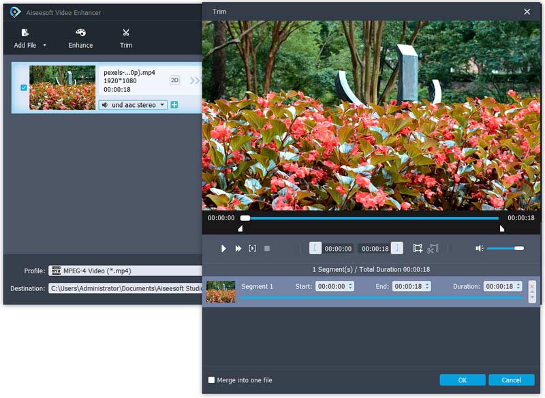Enable Merge into one file checkbox
This screenshot has width=545, height=398.
click(x=212, y=380)
